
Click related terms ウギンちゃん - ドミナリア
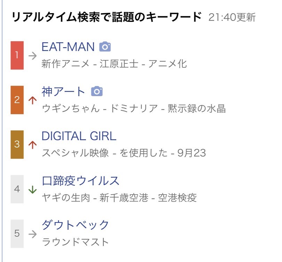coord(100,108)
